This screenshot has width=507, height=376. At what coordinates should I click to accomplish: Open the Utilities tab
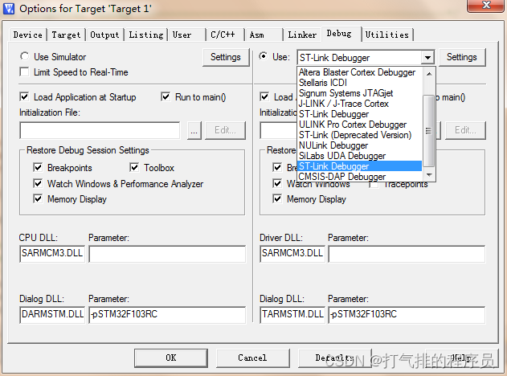click(387, 35)
